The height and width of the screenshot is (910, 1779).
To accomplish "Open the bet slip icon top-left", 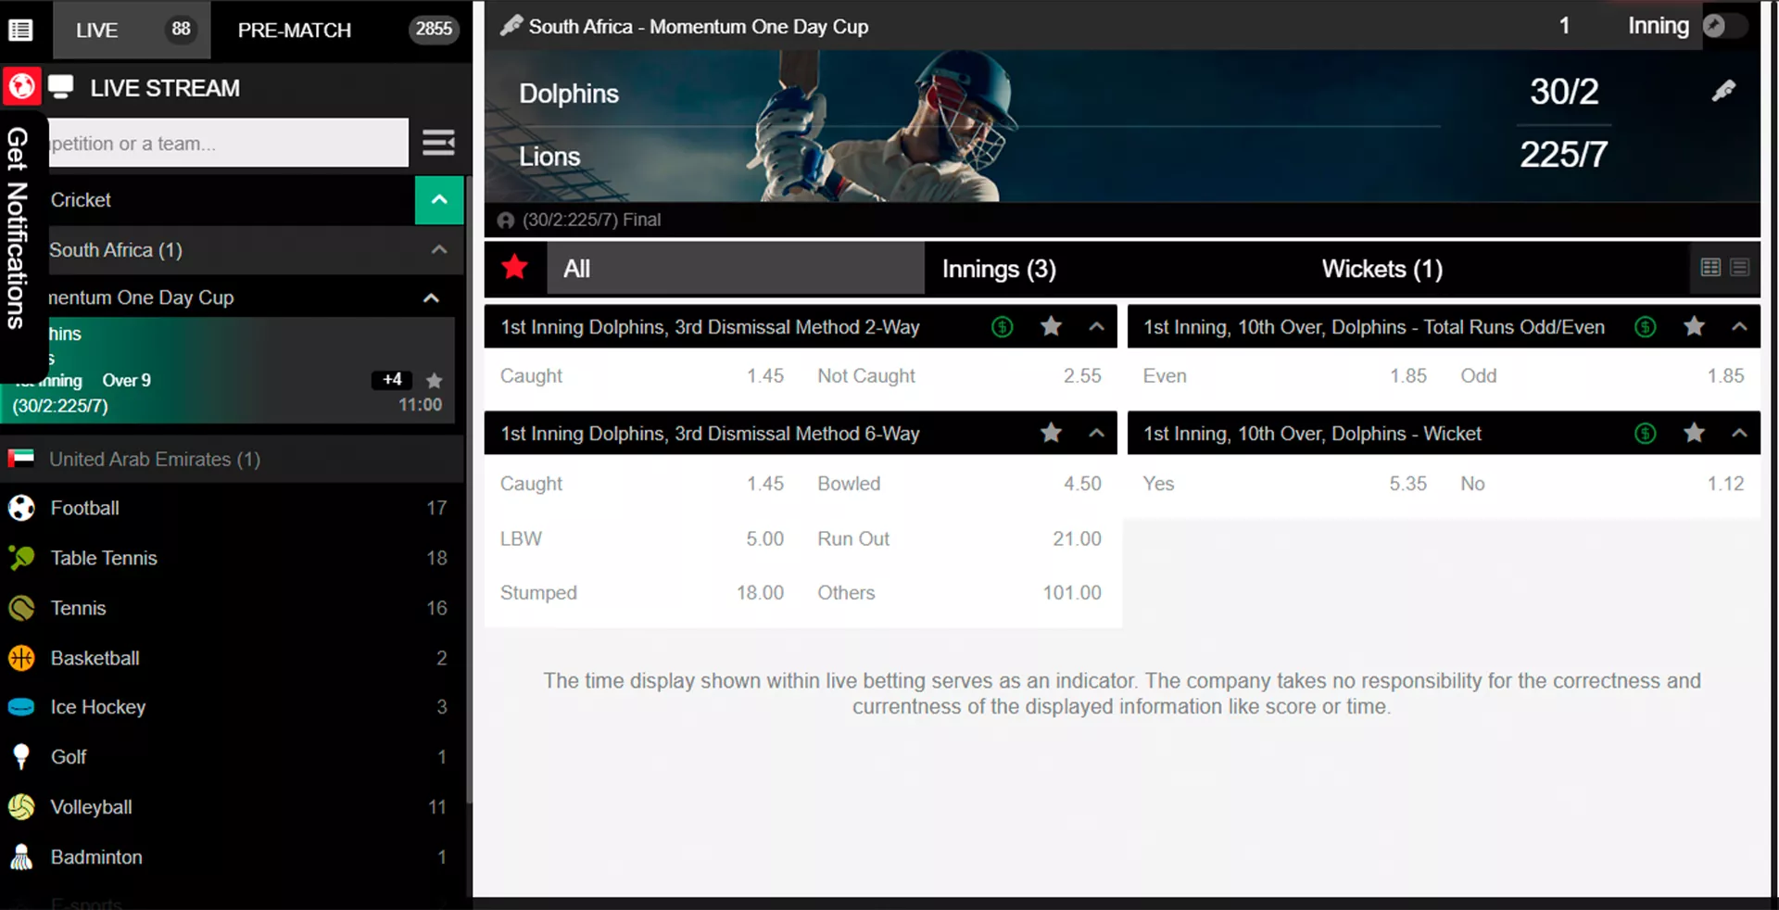I will (20, 30).
